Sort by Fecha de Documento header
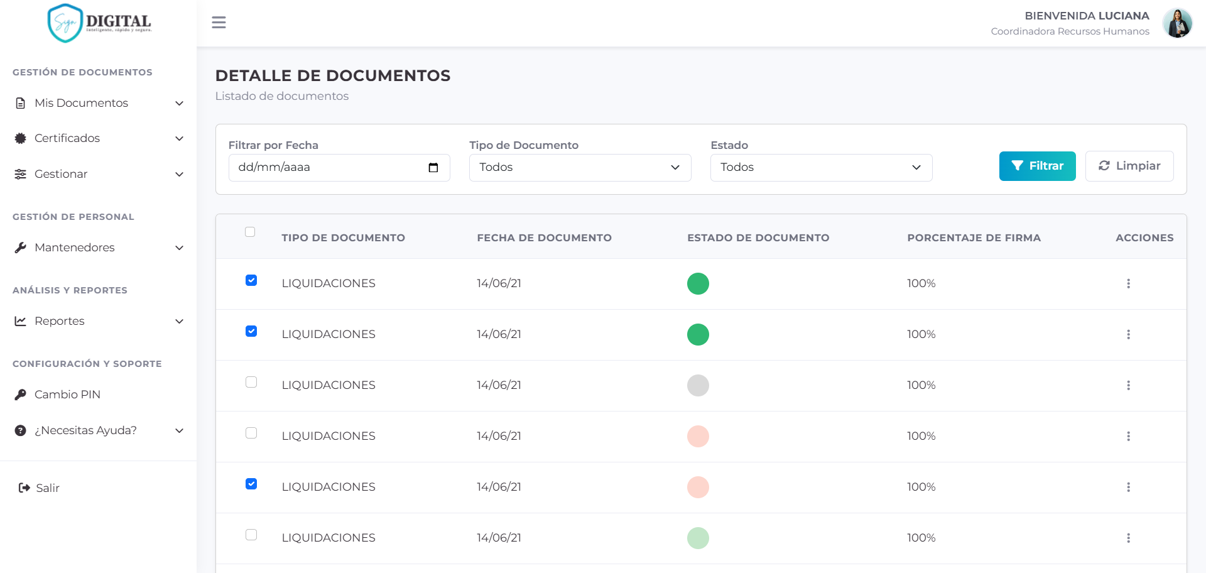The image size is (1206, 573). click(x=544, y=237)
